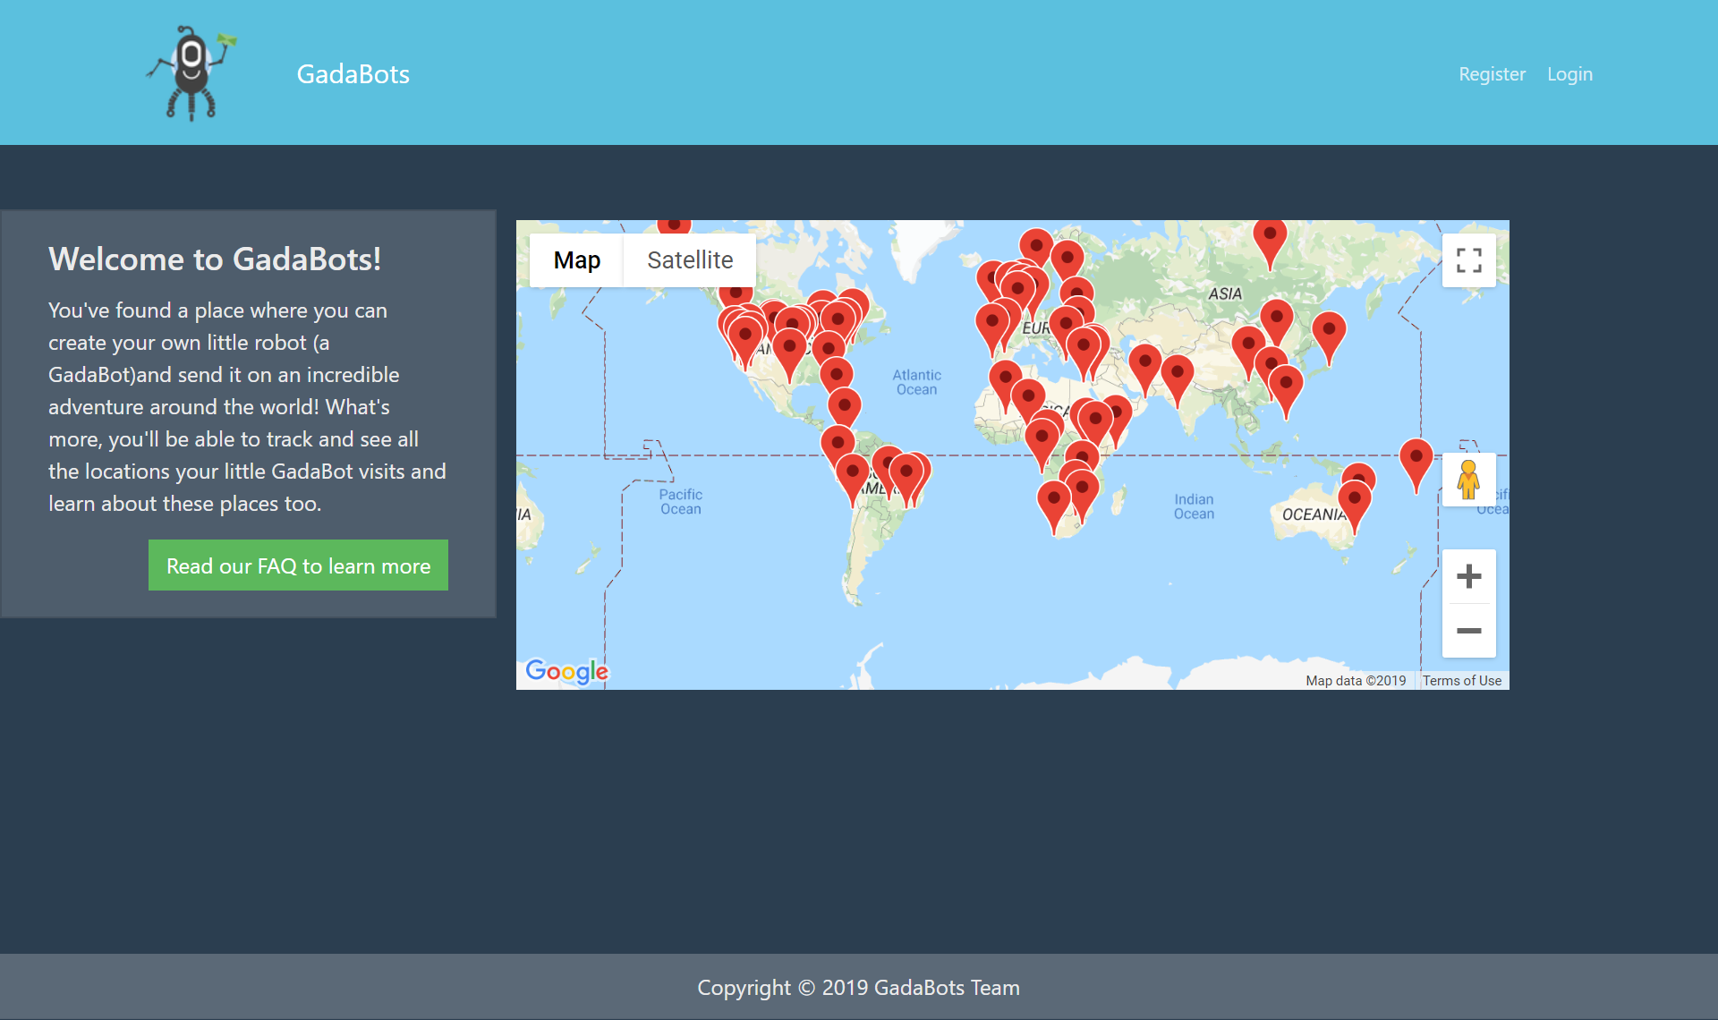
Task: Open the Google logo on the map
Action: (x=567, y=671)
